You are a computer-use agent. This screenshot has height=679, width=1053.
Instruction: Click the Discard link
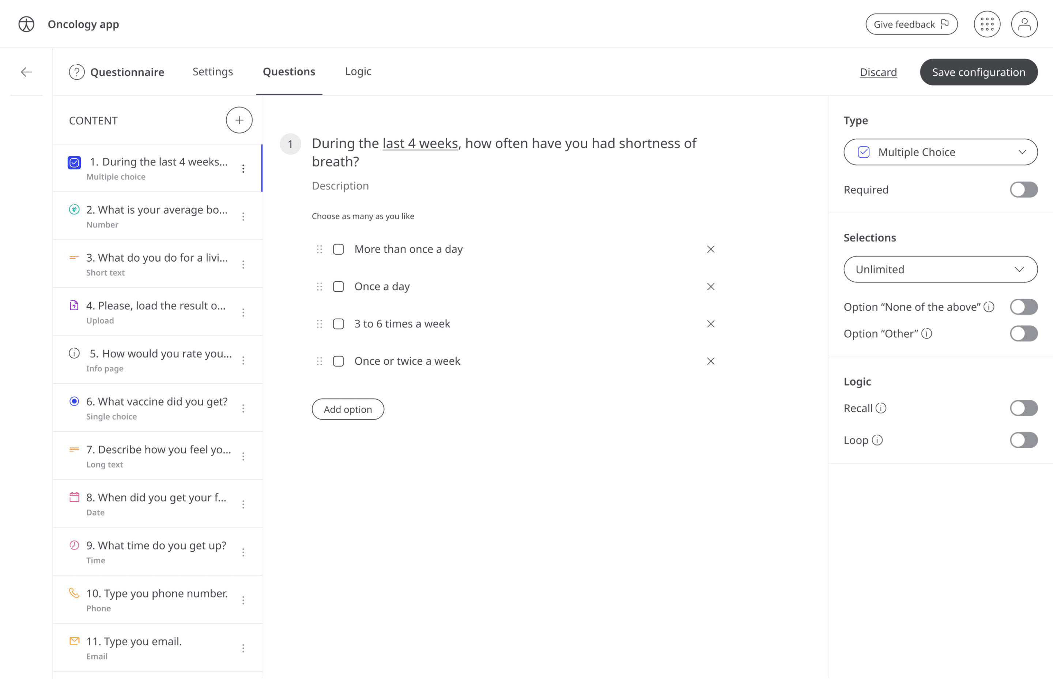pos(877,72)
